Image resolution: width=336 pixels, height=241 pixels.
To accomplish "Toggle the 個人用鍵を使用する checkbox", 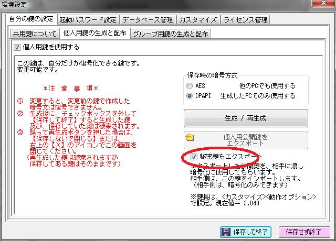I will tap(17, 47).
